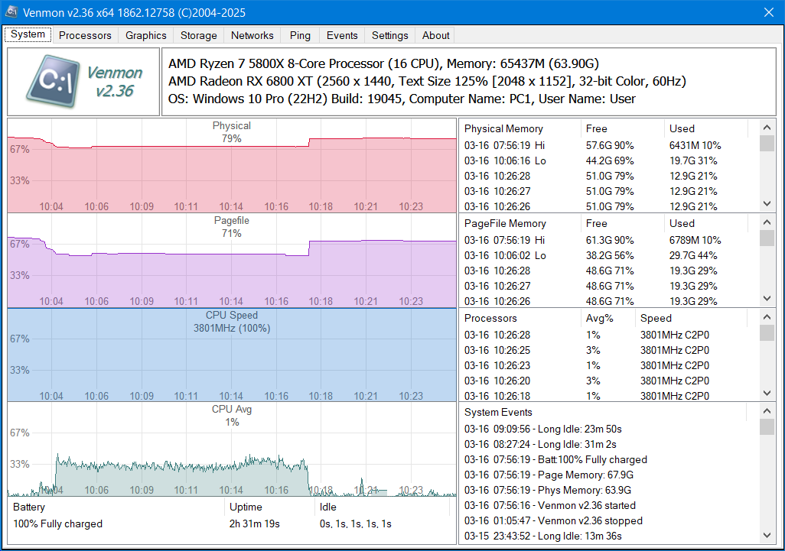Click the Battery column header
The width and height of the screenshot is (785, 551).
click(x=116, y=507)
